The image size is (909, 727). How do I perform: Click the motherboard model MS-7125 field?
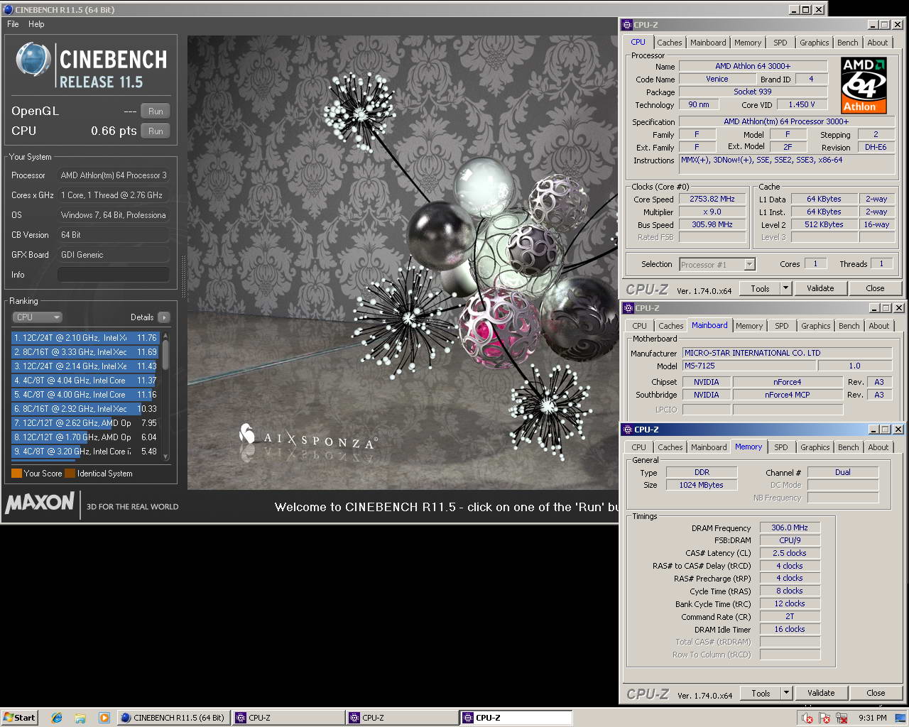749,366
